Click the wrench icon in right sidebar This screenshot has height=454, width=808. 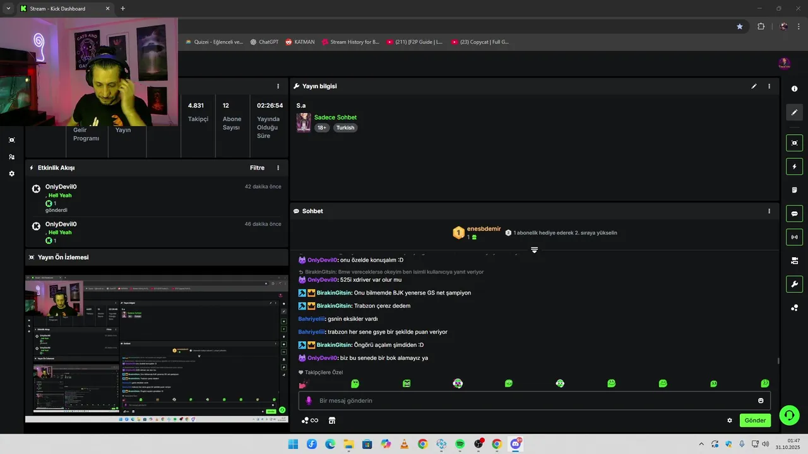point(794,284)
